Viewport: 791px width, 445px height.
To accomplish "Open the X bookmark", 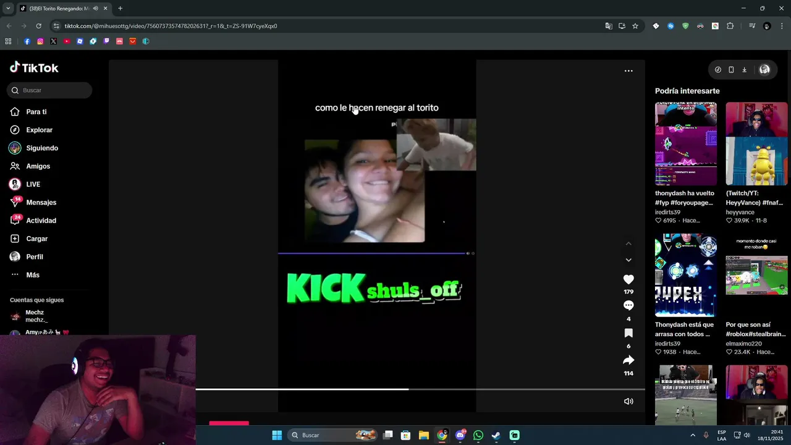I will click(x=53, y=41).
